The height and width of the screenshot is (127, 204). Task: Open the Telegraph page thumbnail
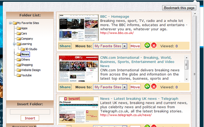[x=79, y=110]
